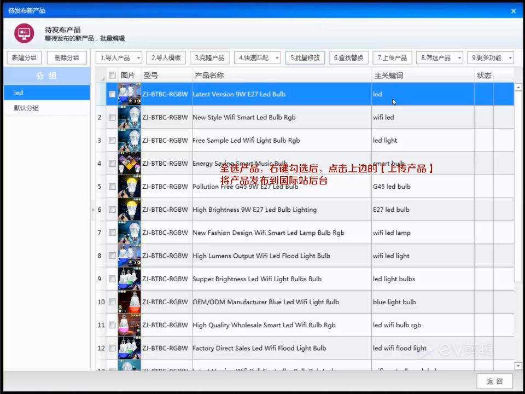Check the Supper Brightness row checkbox

(112, 279)
